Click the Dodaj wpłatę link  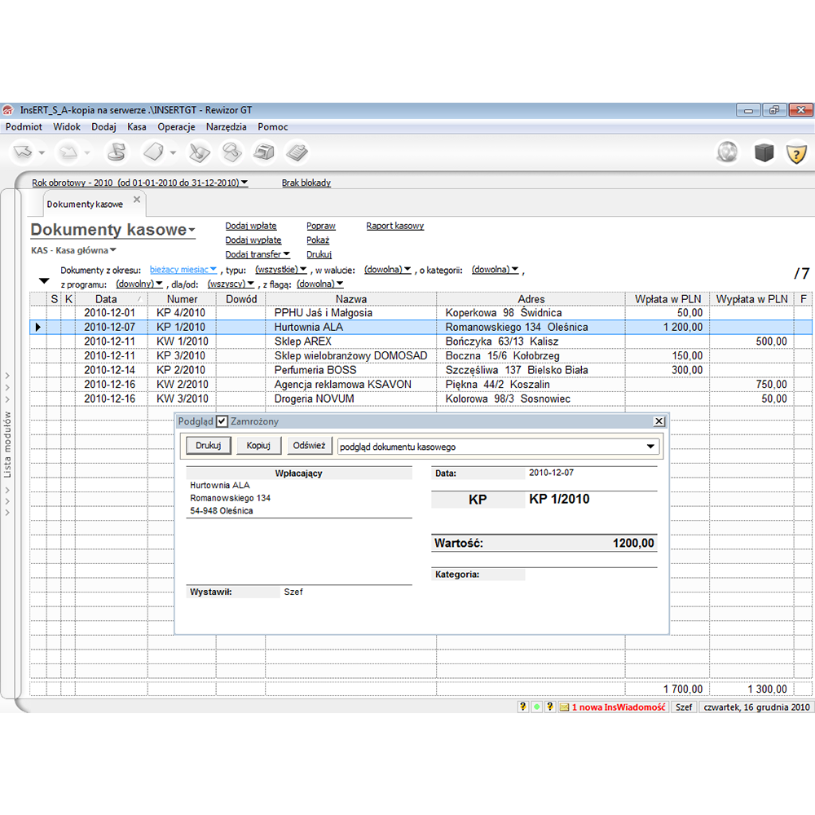click(251, 226)
